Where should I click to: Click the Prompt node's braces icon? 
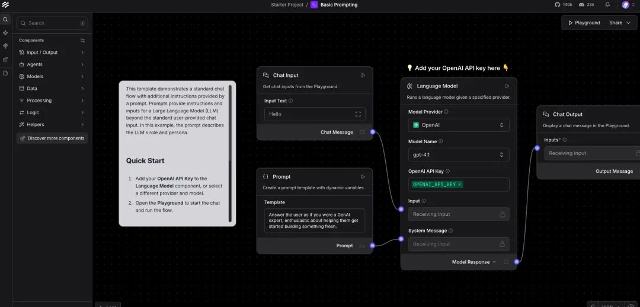point(265,177)
